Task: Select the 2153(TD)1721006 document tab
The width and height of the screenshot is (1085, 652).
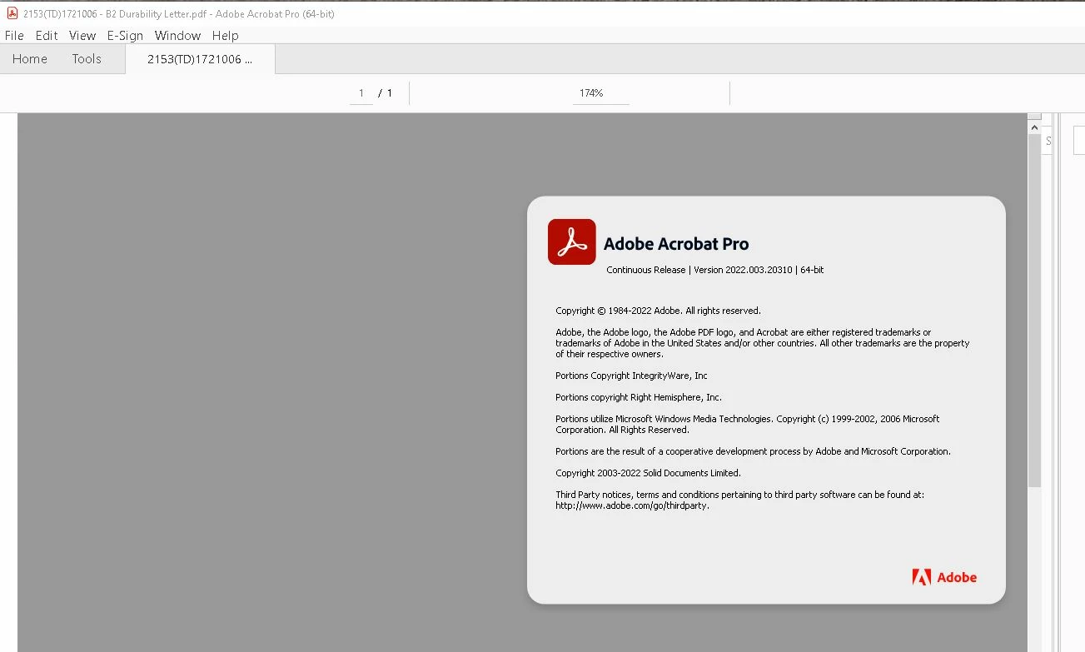Action: [200, 59]
